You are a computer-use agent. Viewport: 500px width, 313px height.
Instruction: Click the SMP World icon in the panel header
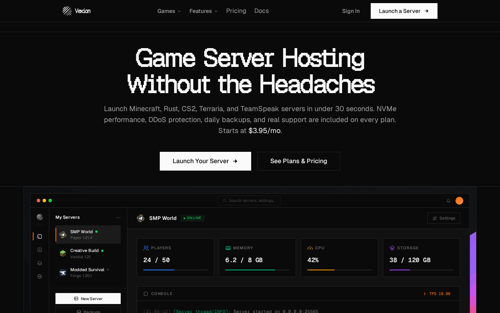(x=141, y=218)
